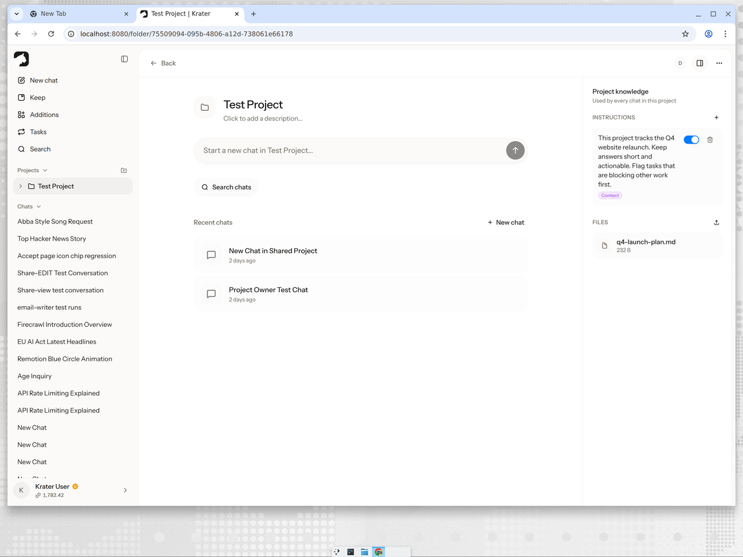Click the new project folder icon

[124, 170]
